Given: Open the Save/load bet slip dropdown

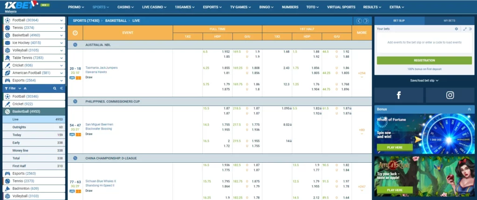Looking at the screenshot, I should [x=424, y=80].
